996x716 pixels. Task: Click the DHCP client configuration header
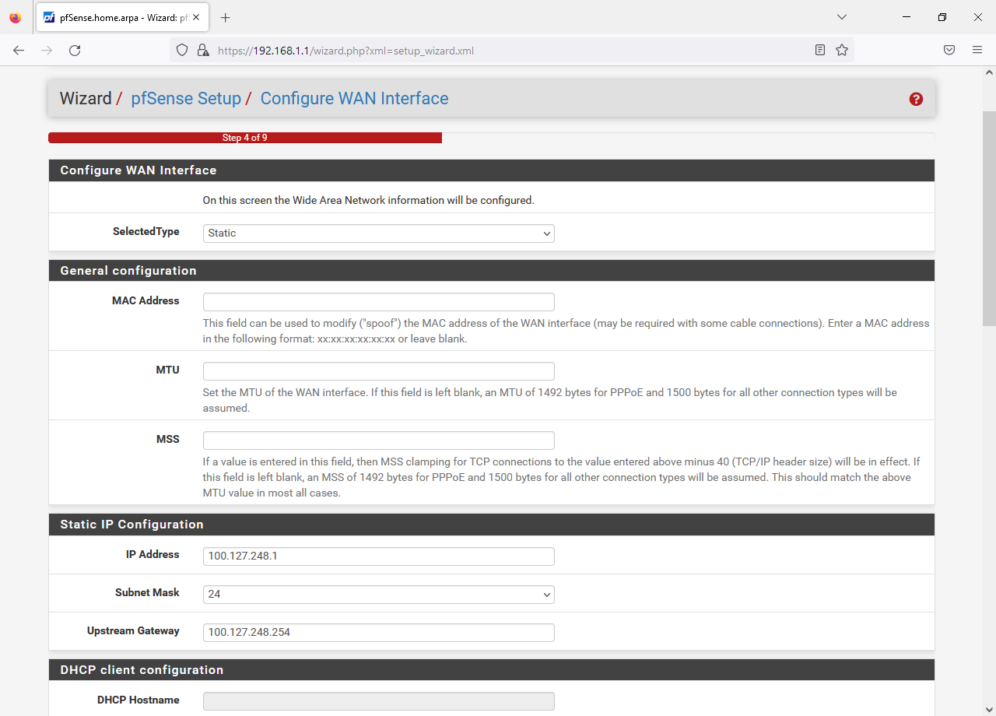point(492,670)
